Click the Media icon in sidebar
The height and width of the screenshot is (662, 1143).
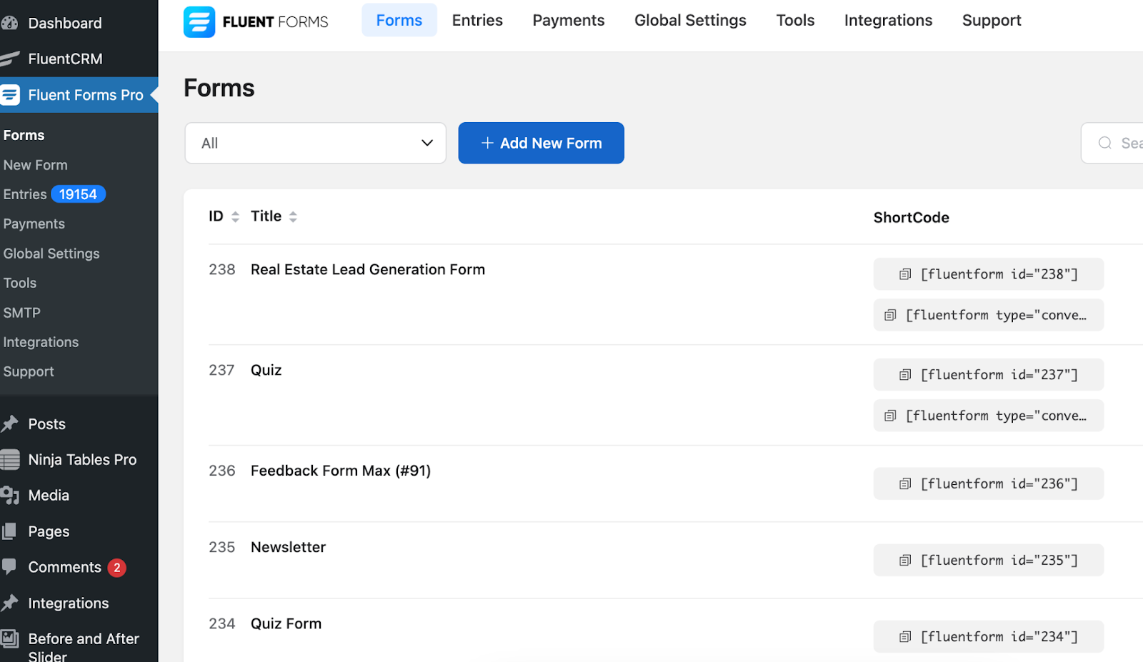click(x=9, y=495)
